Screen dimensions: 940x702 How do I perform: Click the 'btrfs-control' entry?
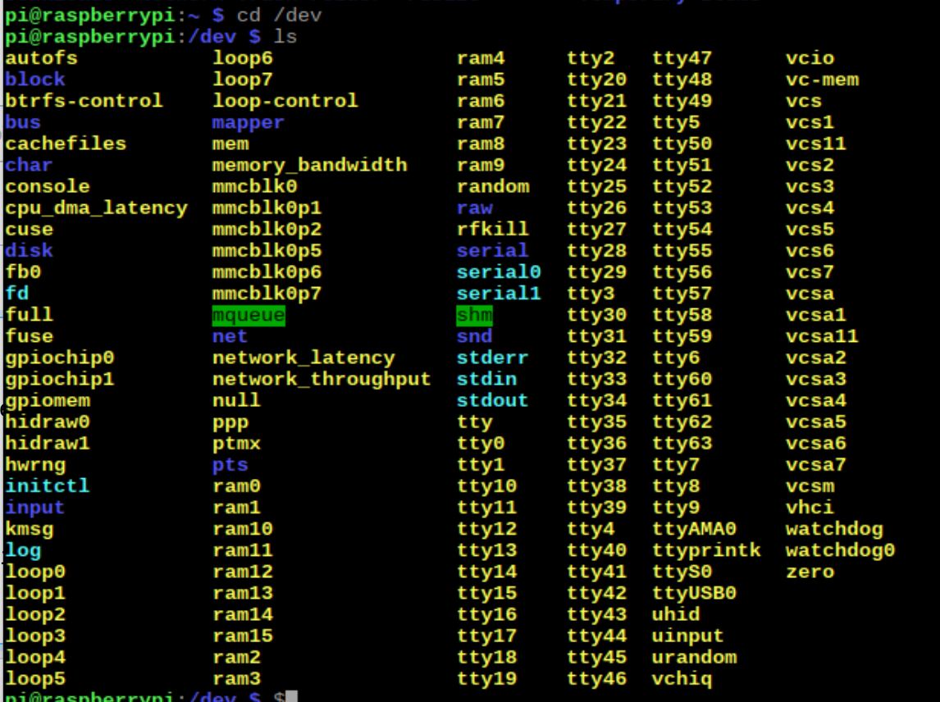pyautogui.click(x=84, y=101)
